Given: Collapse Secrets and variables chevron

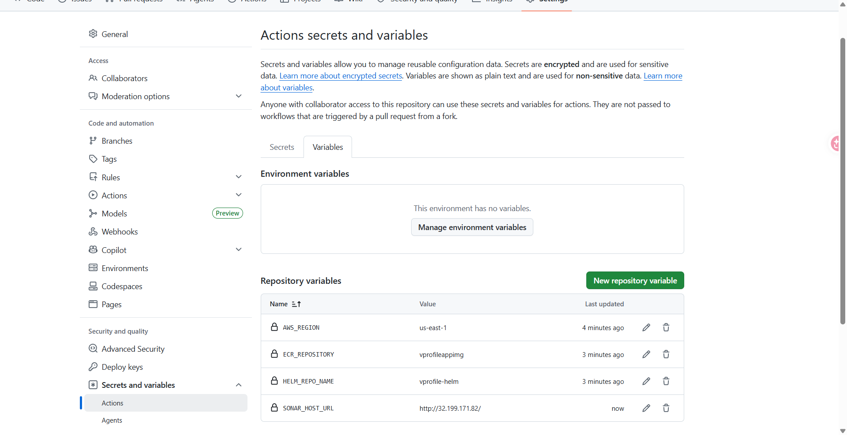Looking at the screenshot, I should pyautogui.click(x=239, y=385).
